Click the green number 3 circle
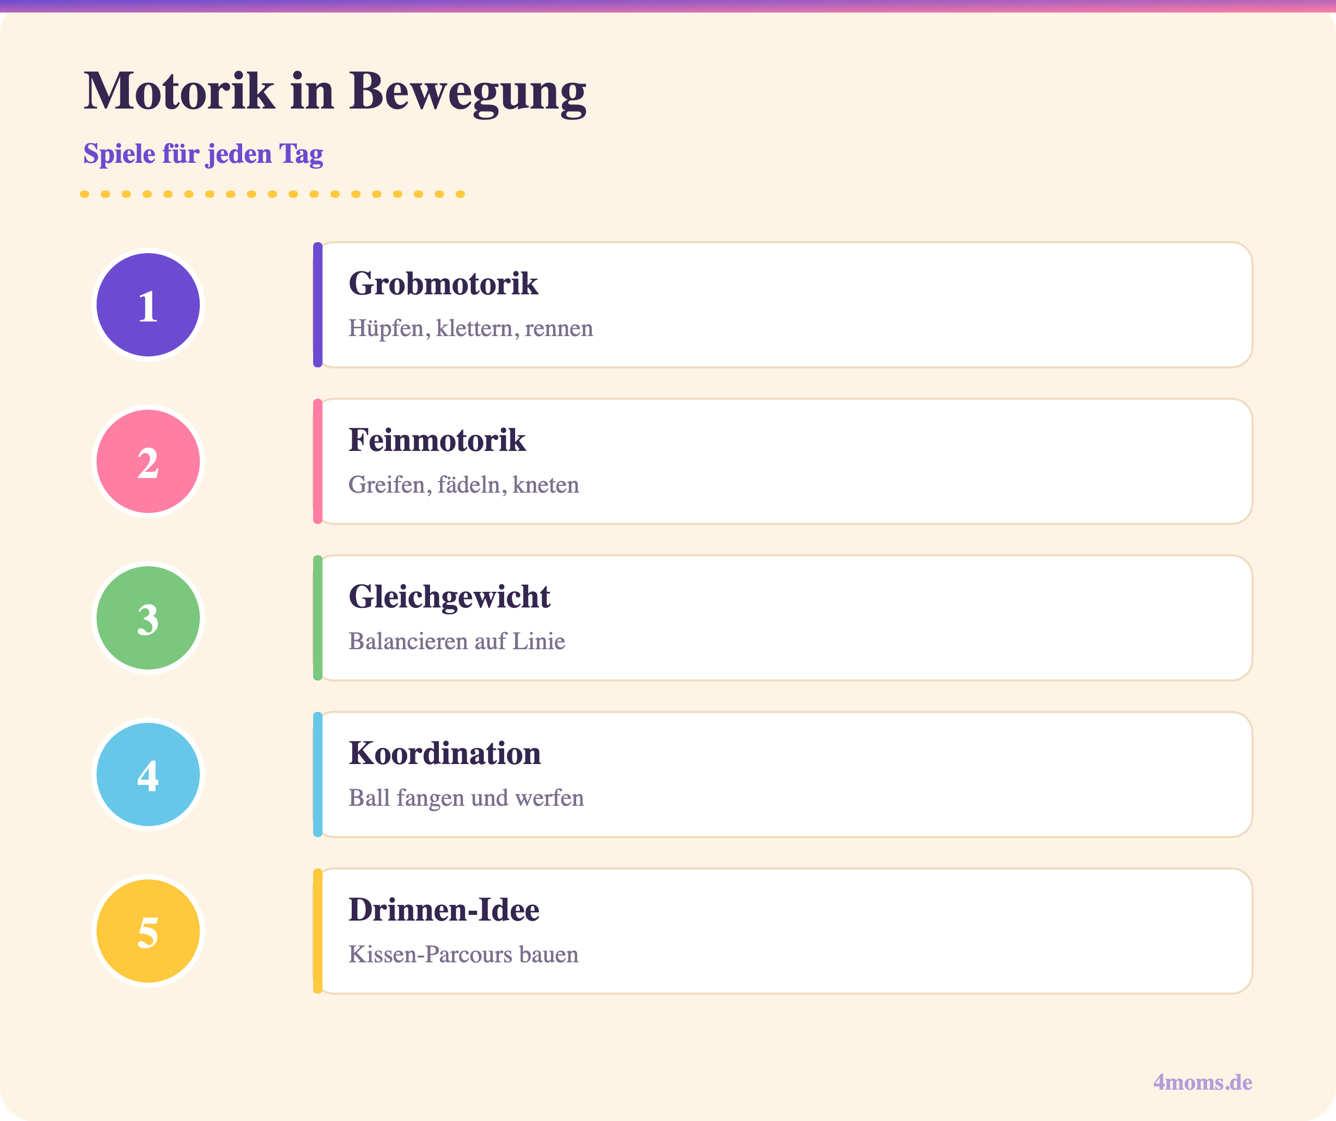The image size is (1336, 1121). [x=148, y=618]
